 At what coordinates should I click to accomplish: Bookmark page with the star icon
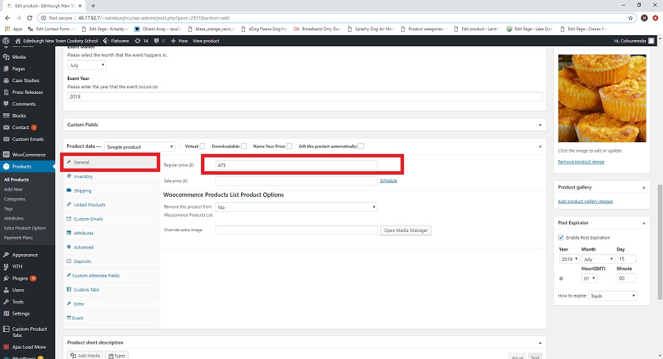click(630, 18)
